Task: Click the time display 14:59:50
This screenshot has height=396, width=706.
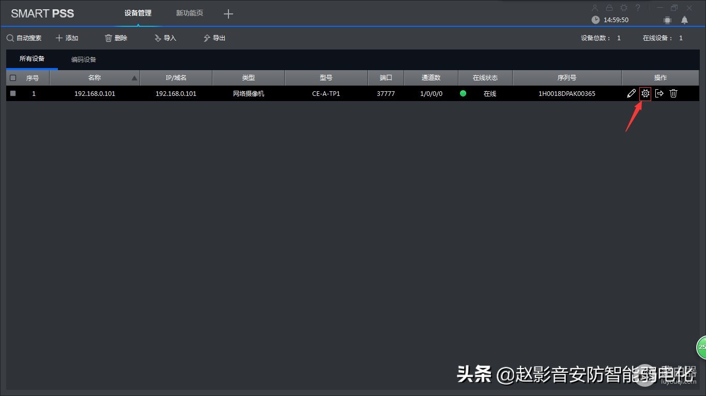Action: coord(616,20)
